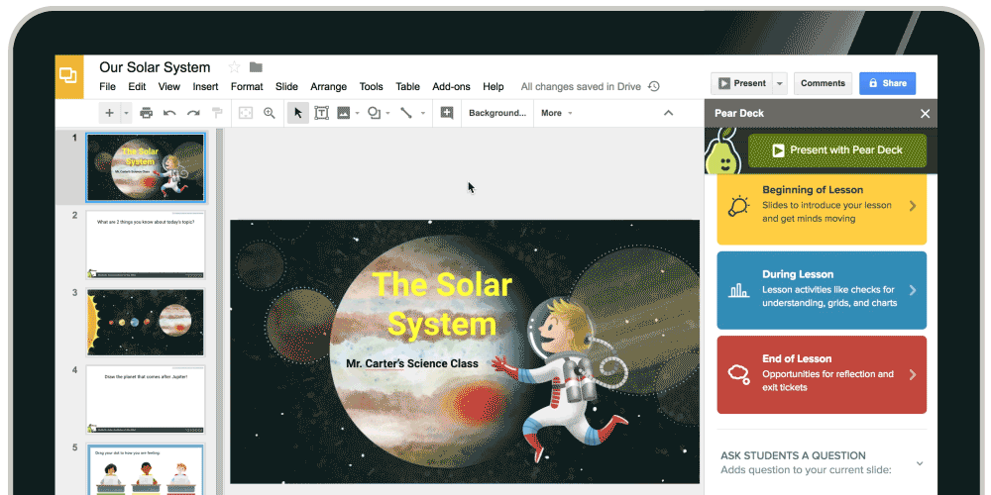This screenshot has width=991, height=495.
Task: Select slide 2 thumbnail in filmstrip
Action: click(x=146, y=245)
